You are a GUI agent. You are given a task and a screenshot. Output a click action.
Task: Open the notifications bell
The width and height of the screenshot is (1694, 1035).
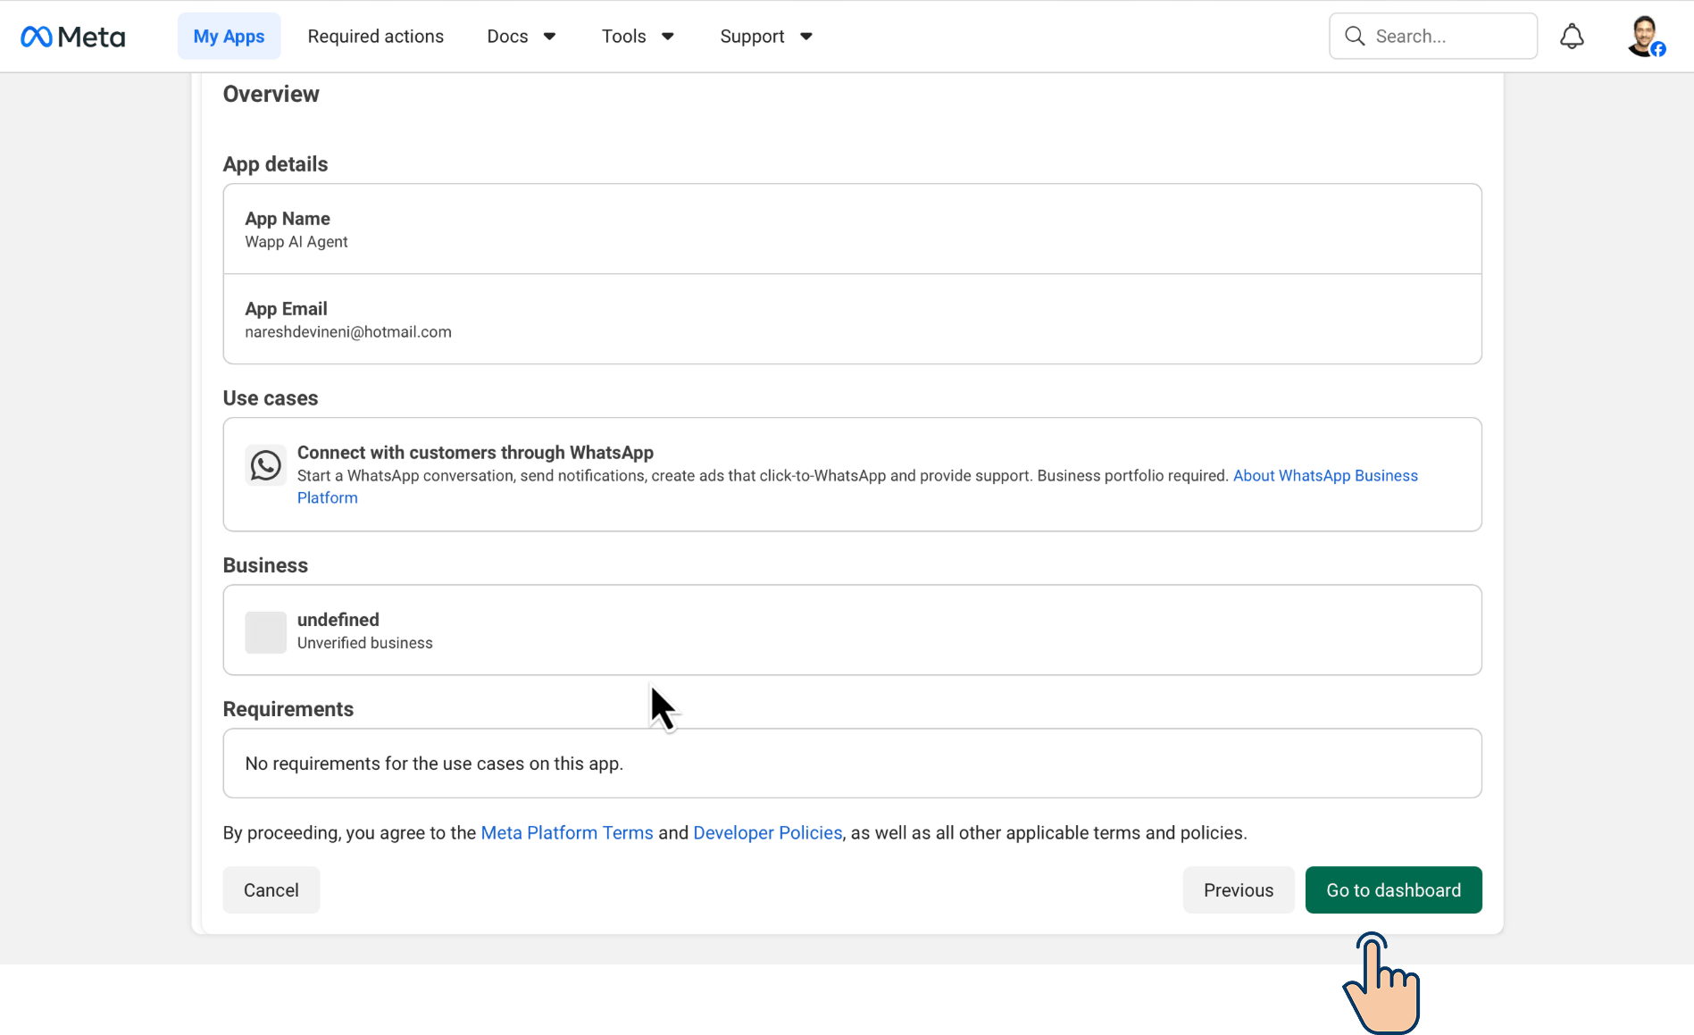pyautogui.click(x=1572, y=37)
